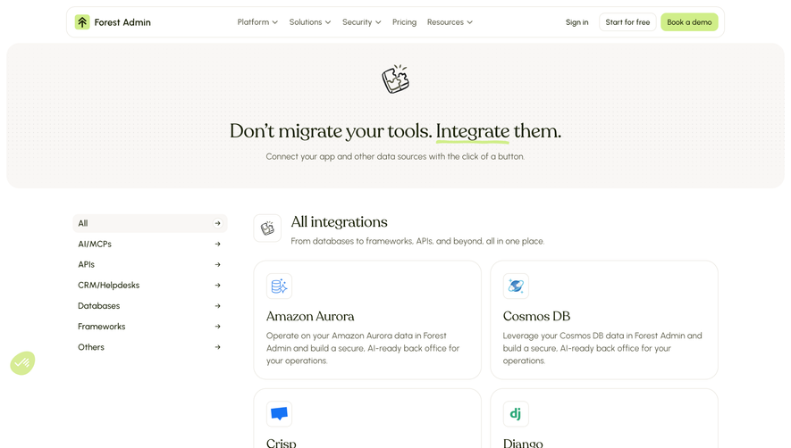Filter integrations by CRM/Helpdesks

pyautogui.click(x=150, y=286)
